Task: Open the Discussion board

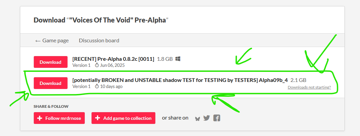Action: (x=99, y=40)
